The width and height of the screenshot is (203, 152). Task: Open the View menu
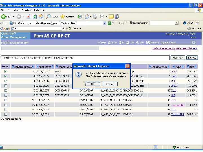click(x=16, y=10)
